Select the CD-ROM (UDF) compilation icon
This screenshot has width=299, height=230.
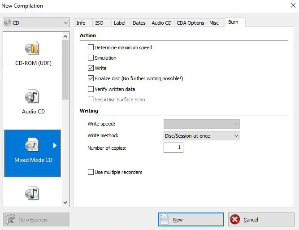32,48
